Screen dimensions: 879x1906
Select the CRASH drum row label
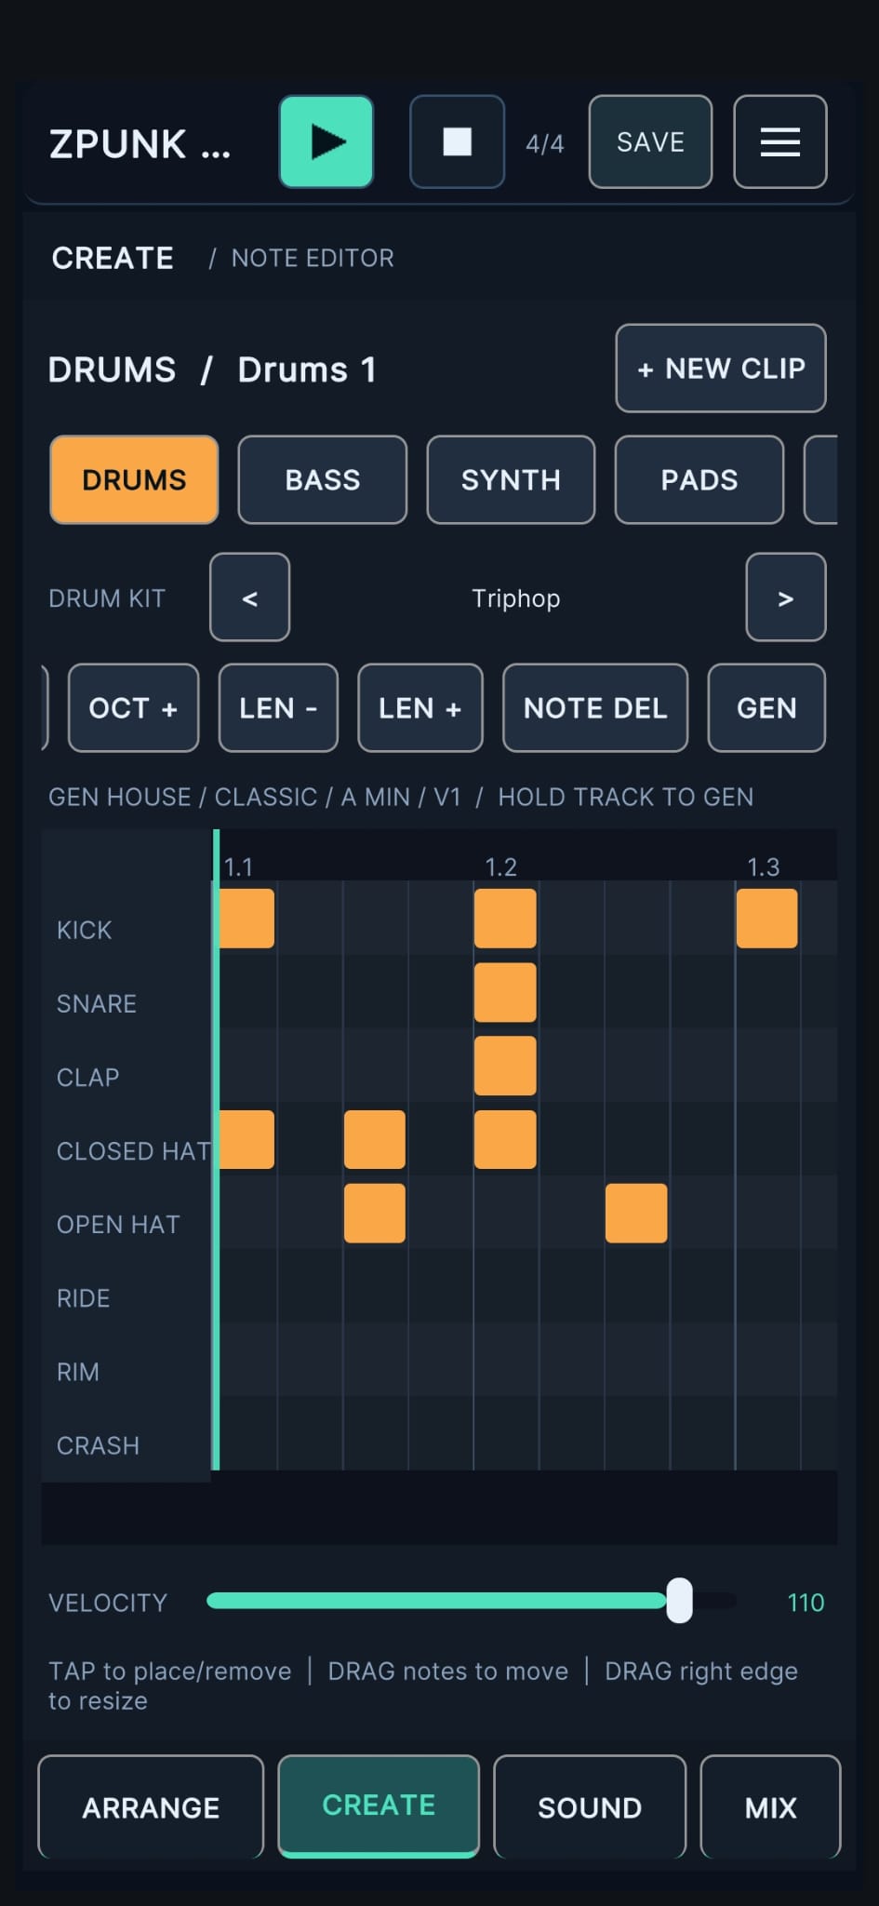(x=99, y=1444)
